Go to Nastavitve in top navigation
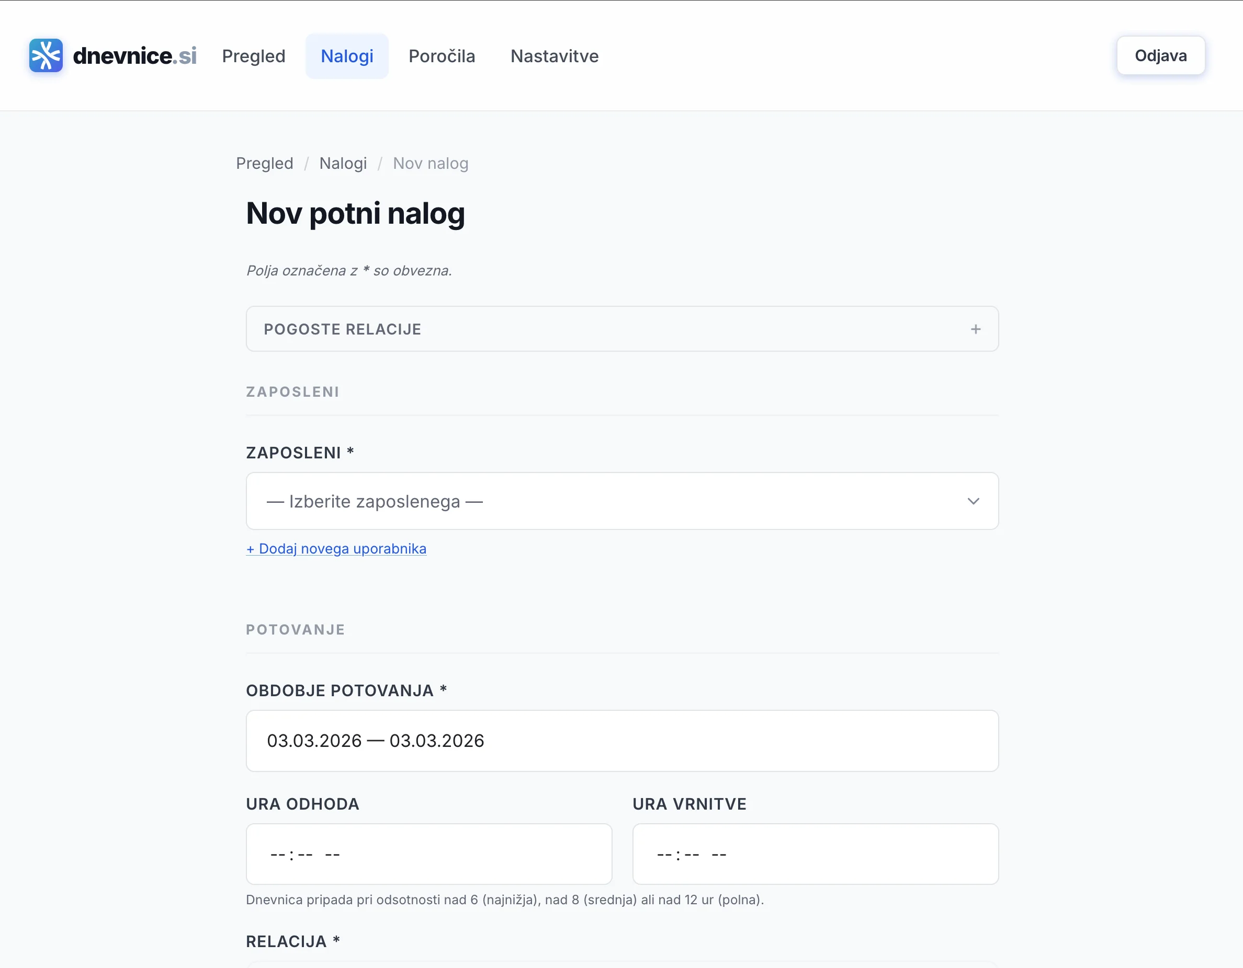This screenshot has height=968, width=1243. pos(555,56)
